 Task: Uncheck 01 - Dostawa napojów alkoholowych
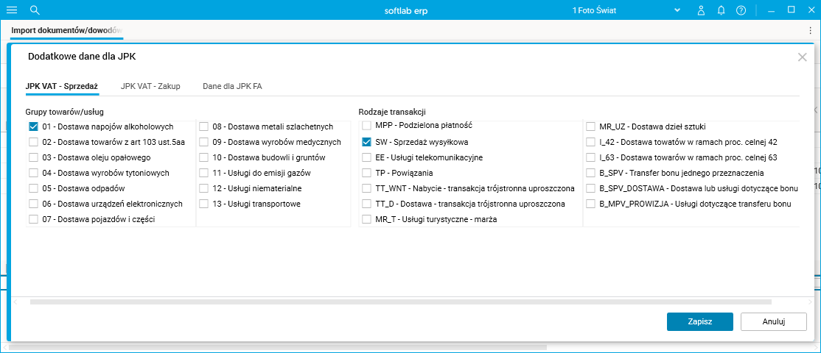(x=33, y=126)
